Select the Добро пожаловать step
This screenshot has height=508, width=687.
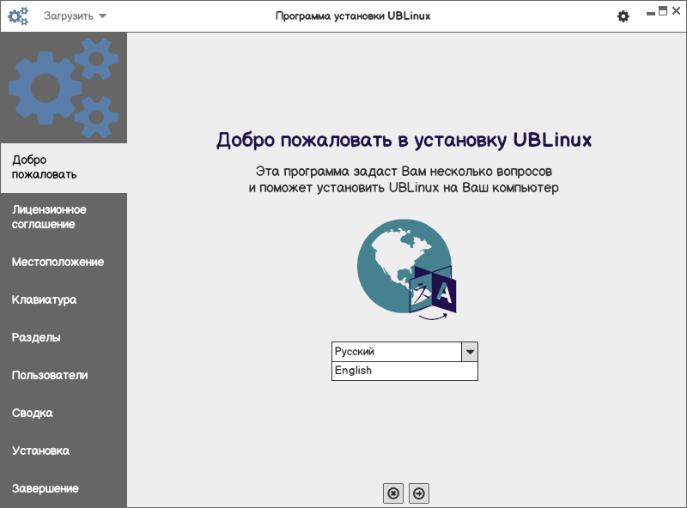[x=64, y=167]
